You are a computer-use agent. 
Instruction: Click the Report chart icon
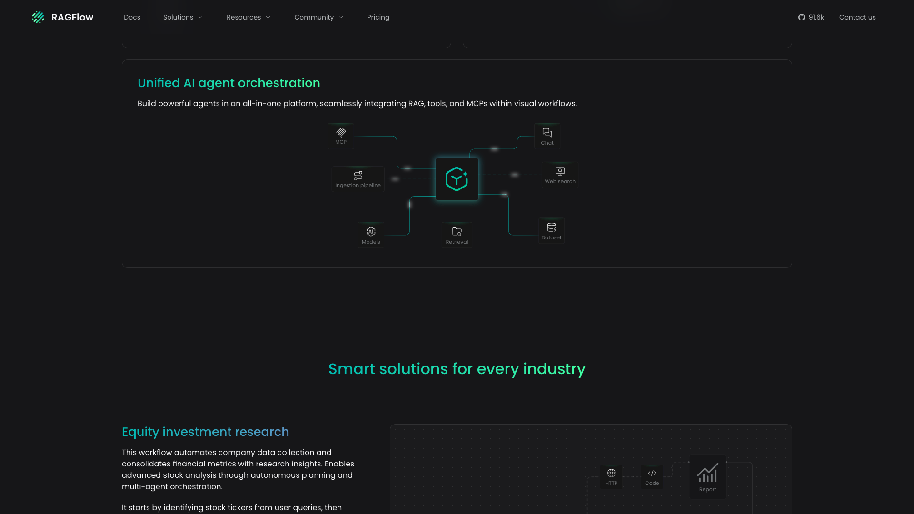point(707,473)
